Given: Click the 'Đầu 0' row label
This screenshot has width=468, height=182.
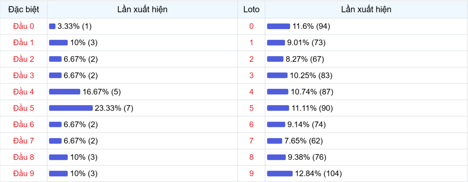Looking at the screenshot, I should coord(23,26).
